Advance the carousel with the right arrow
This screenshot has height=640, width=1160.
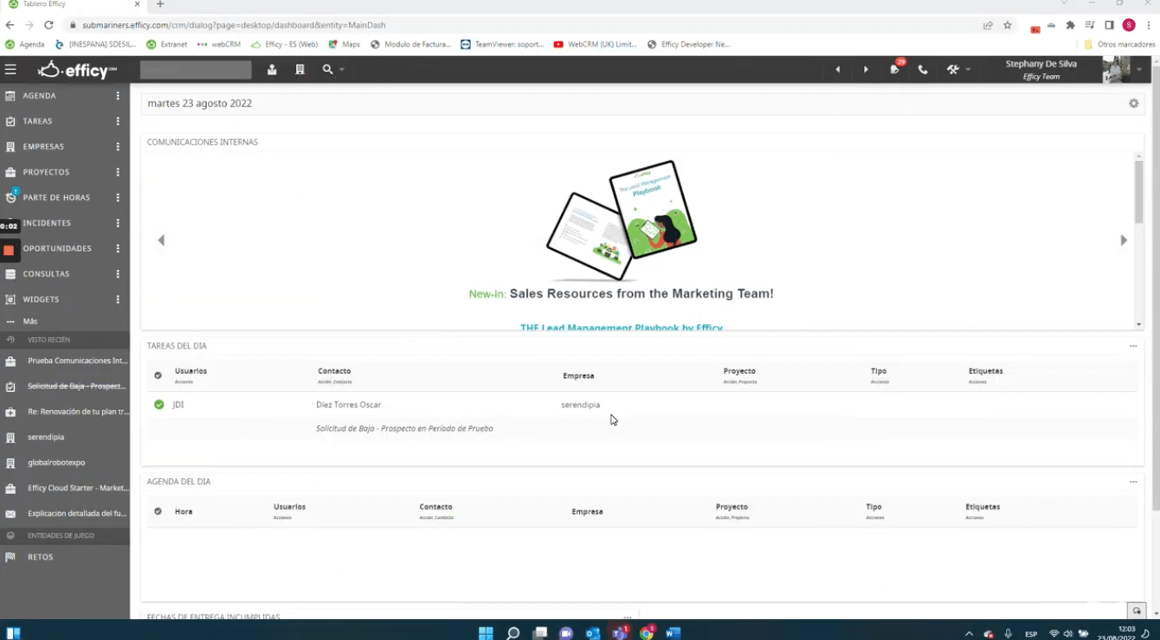point(1123,240)
